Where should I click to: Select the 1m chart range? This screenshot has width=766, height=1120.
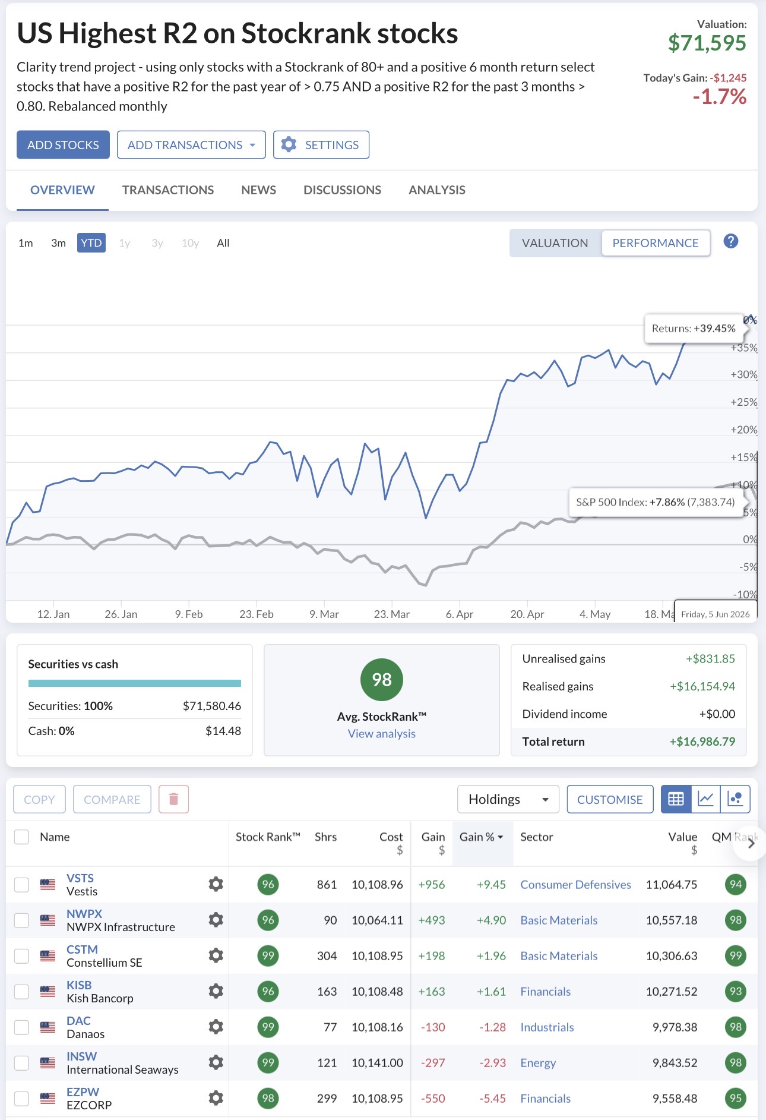click(26, 243)
